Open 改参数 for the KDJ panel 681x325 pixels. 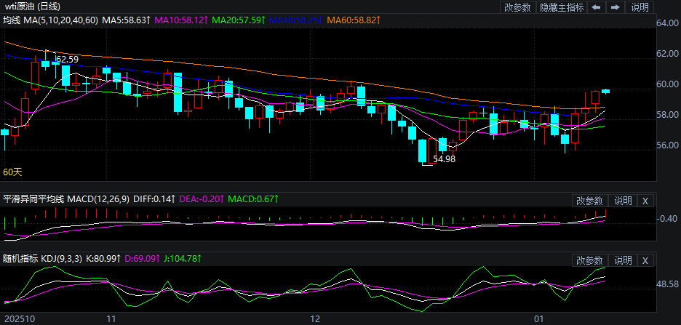point(589,260)
